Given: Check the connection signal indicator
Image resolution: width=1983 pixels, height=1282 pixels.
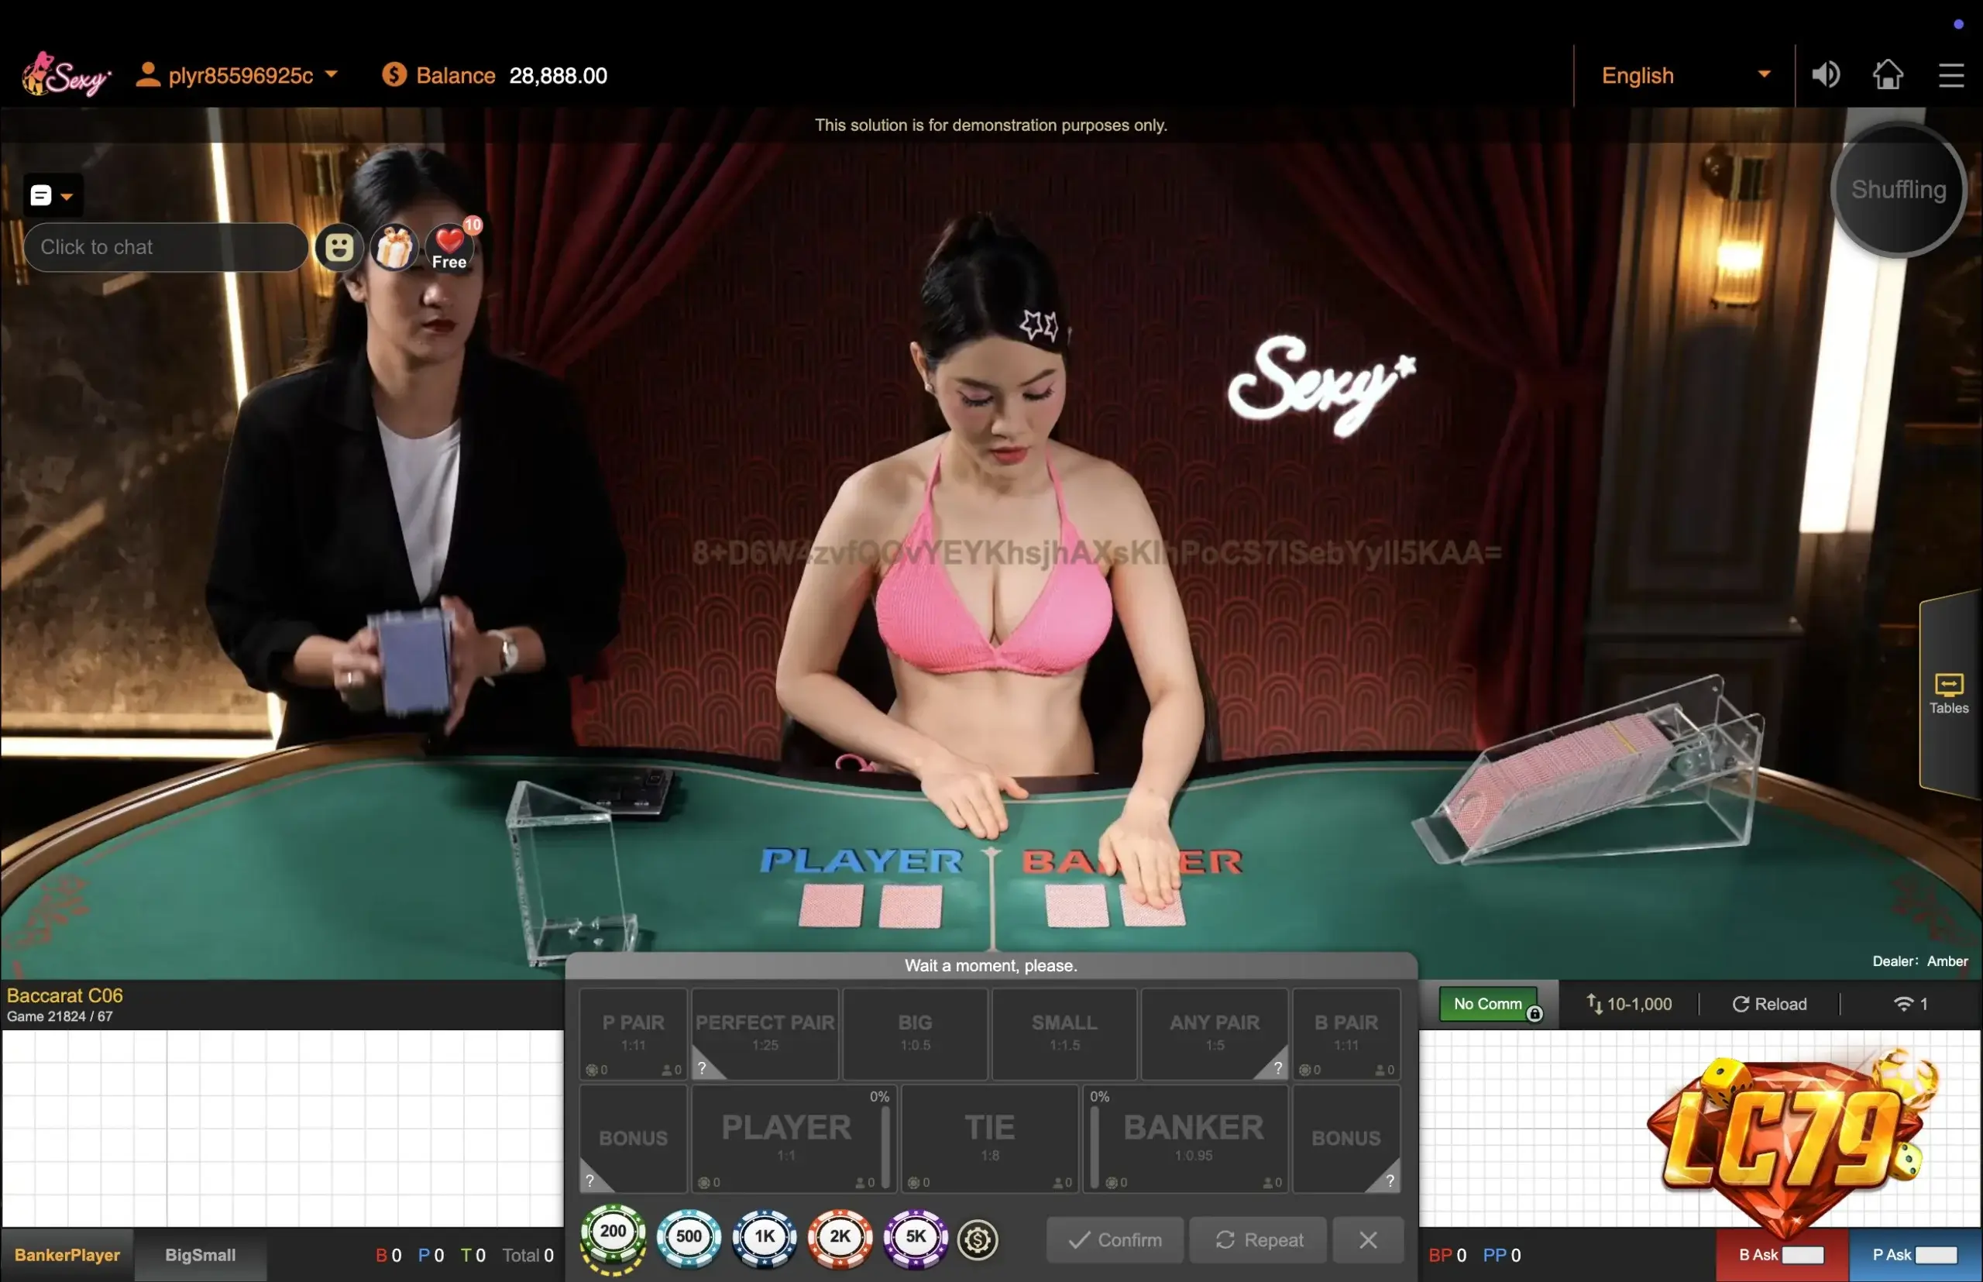Looking at the screenshot, I should [1910, 1004].
